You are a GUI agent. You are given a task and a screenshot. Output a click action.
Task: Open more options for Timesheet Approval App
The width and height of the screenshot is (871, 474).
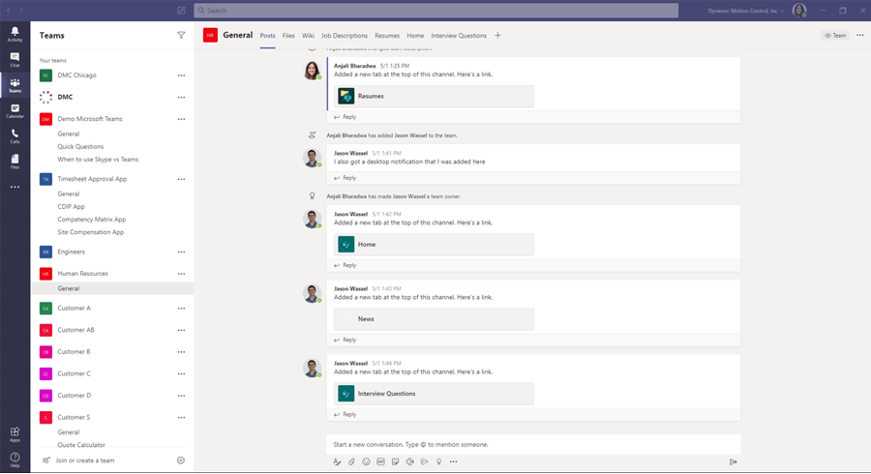(x=181, y=179)
